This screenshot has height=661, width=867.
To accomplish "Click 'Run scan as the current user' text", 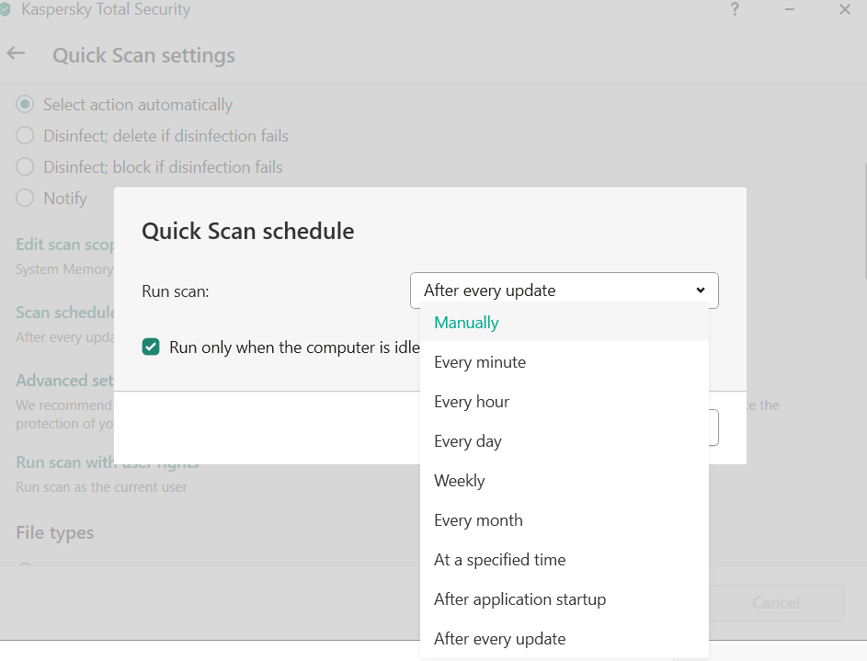I will click(x=101, y=487).
